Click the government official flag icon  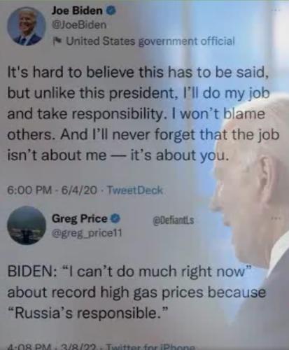click(57, 41)
